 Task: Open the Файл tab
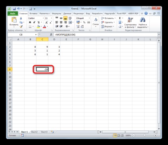pos(13,14)
